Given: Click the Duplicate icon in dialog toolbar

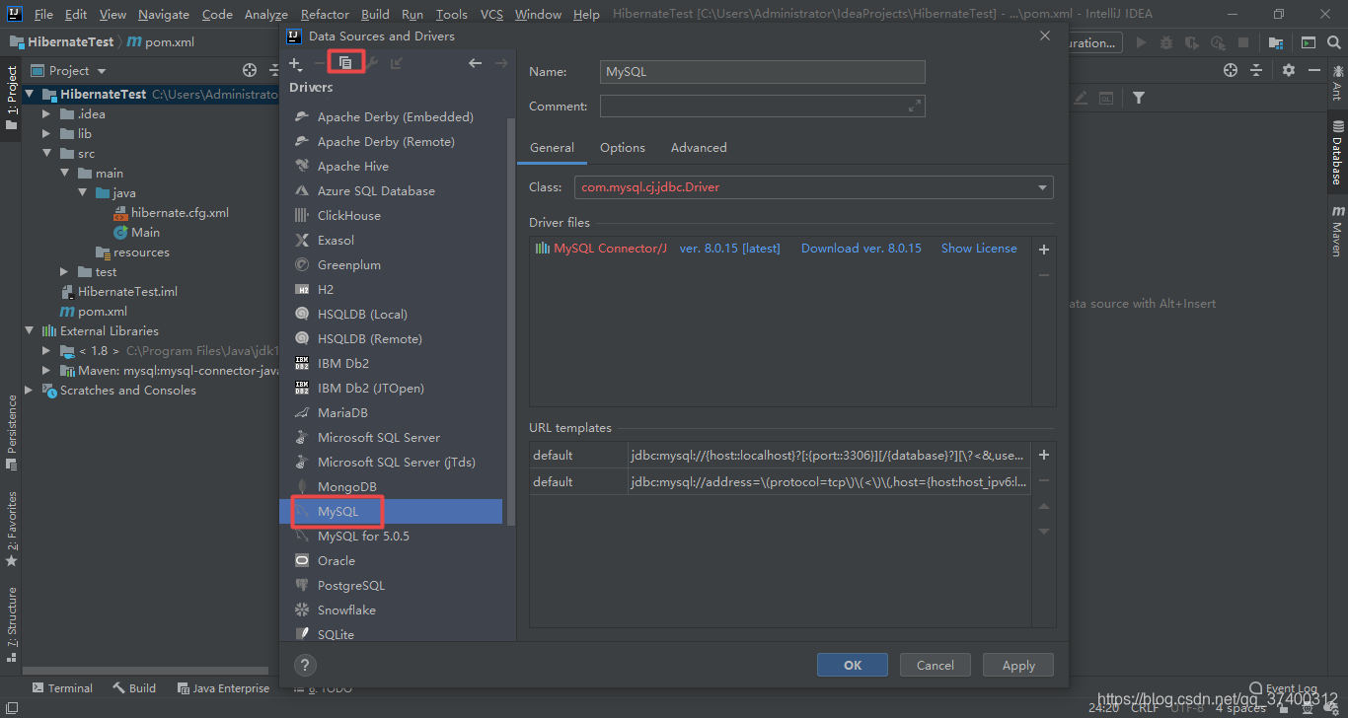Looking at the screenshot, I should pos(345,63).
